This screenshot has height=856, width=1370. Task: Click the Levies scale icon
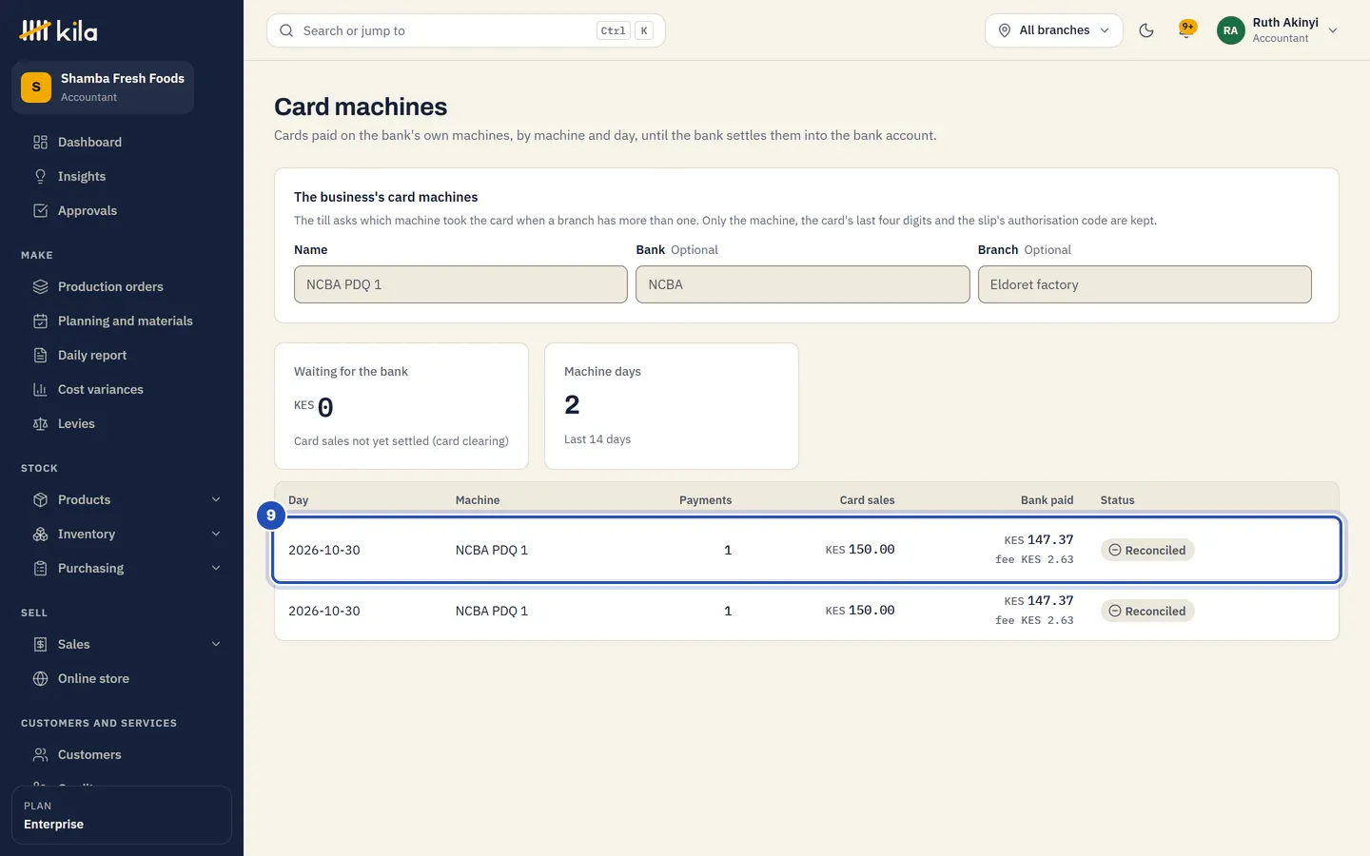coord(40,423)
